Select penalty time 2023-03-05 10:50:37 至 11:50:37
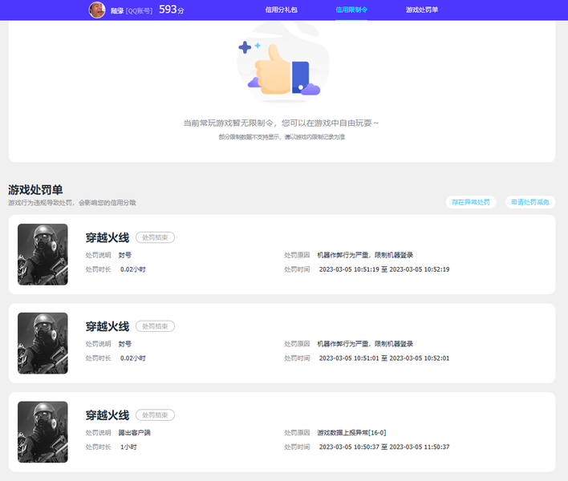 tap(384, 447)
